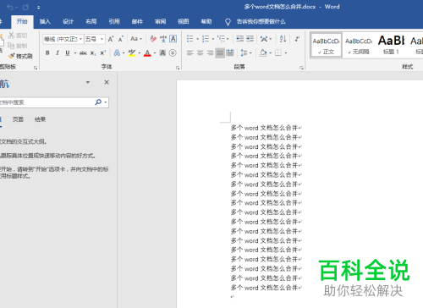This screenshot has width=423, height=308.
Task: Open the font color dropdown arrow
Action: 155,52
